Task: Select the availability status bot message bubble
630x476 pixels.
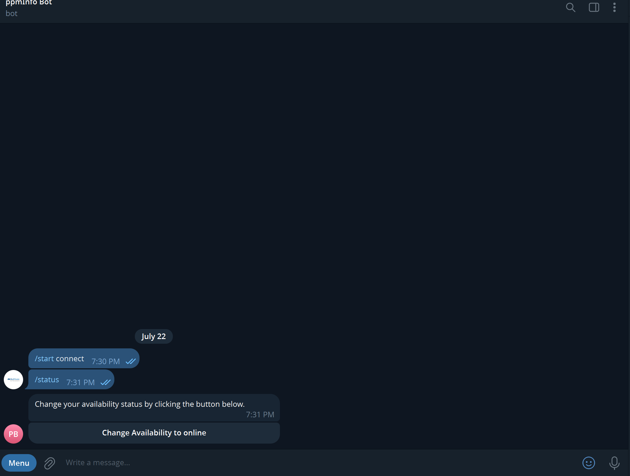Action: click(x=154, y=408)
